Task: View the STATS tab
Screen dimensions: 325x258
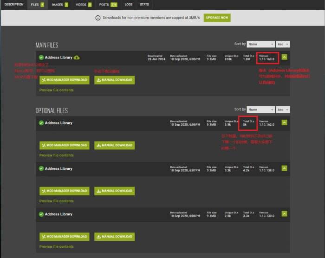Action: [144, 4]
